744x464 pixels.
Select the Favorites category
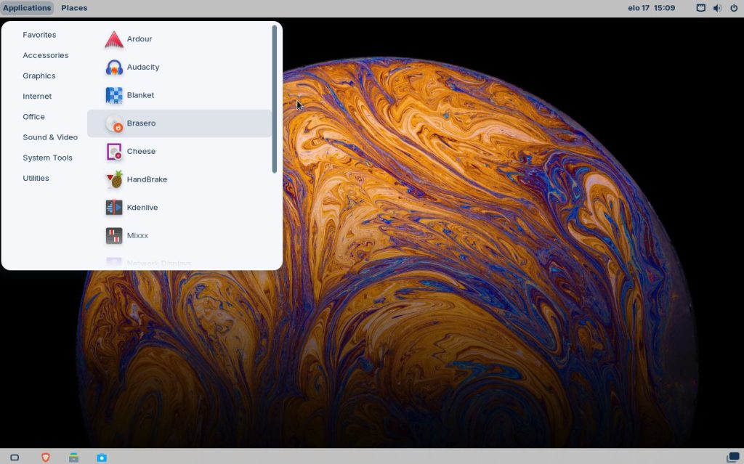coord(39,35)
